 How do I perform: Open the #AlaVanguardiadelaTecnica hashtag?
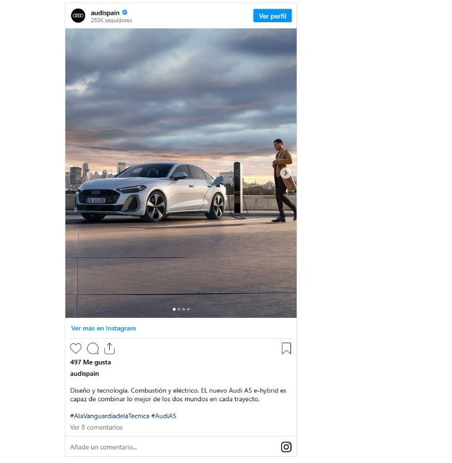[x=109, y=416]
